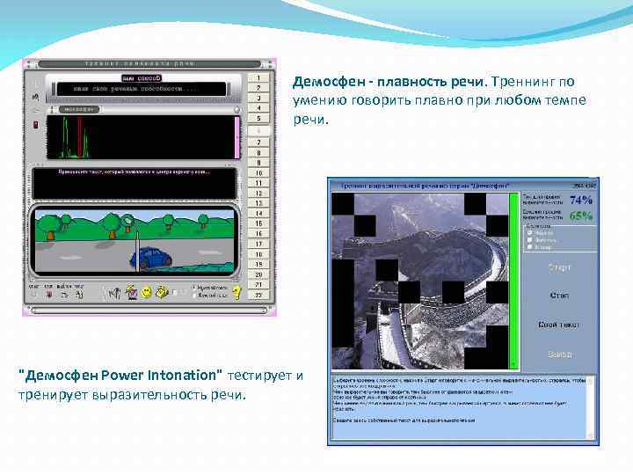Select exercise number 20
The width and height of the screenshot is (633, 475).
click(x=258, y=274)
